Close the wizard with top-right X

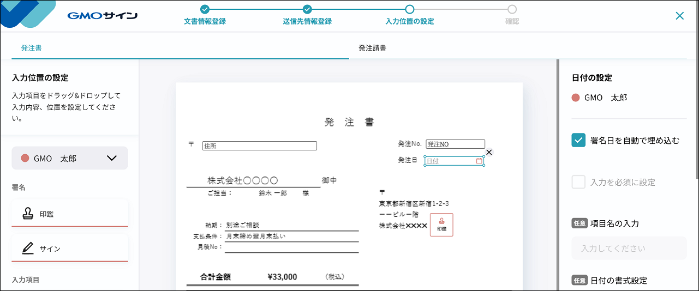point(679,16)
